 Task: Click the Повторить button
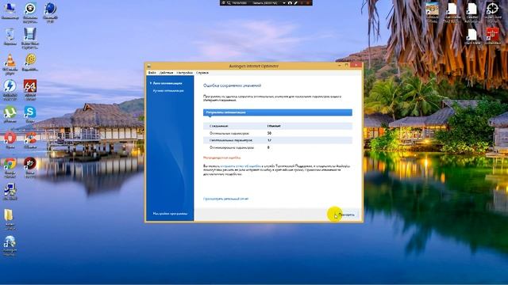click(344, 215)
